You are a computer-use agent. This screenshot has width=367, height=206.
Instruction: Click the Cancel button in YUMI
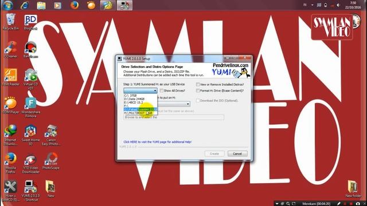pyautogui.click(x=237, y=154)
